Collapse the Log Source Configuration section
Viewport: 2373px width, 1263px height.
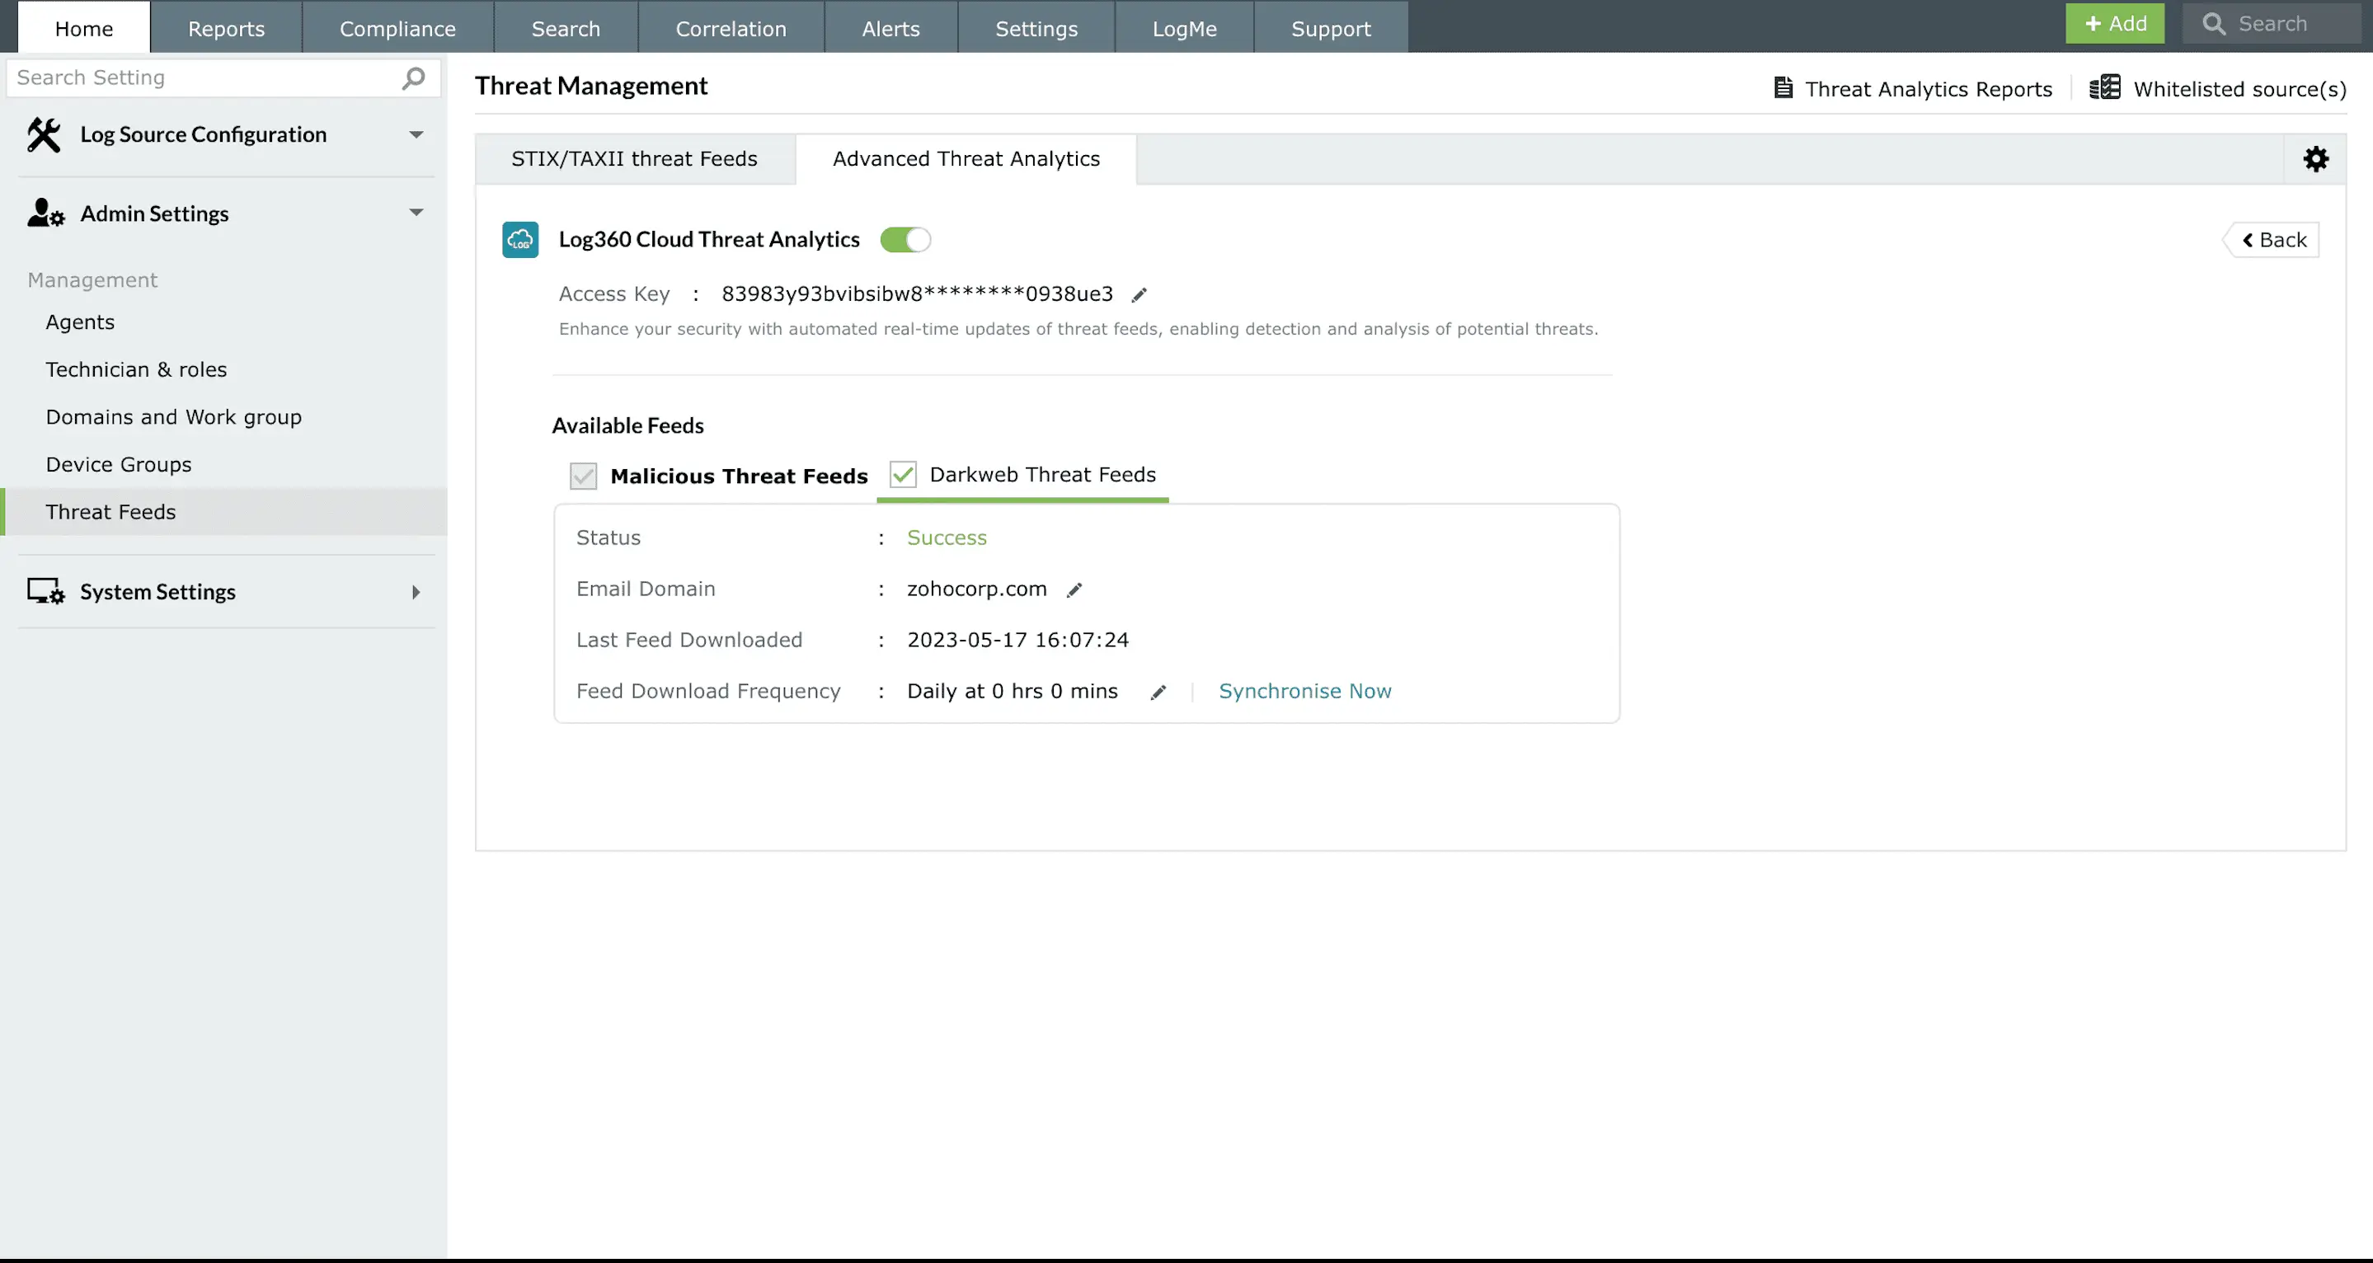tap(416, 134)
